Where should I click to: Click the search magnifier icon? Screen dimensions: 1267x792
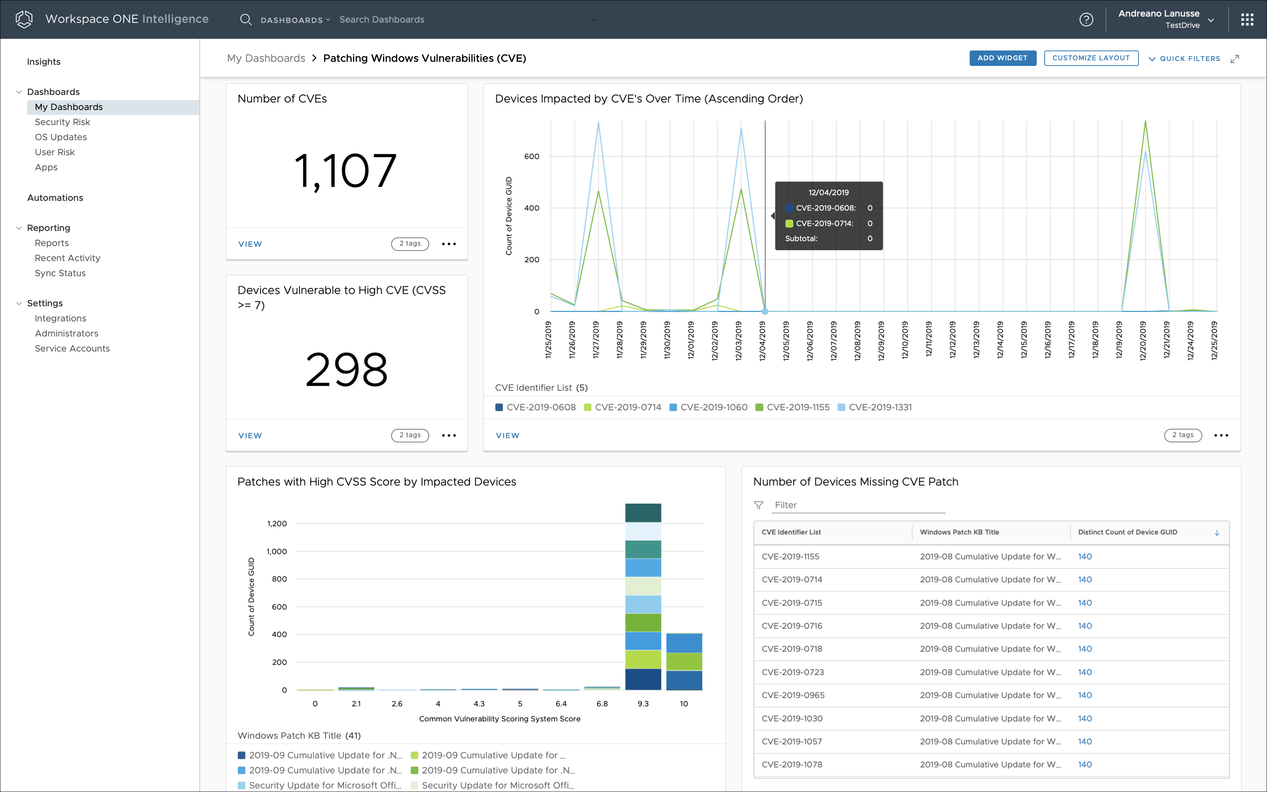pyautogui.click(x=245, y=19)
